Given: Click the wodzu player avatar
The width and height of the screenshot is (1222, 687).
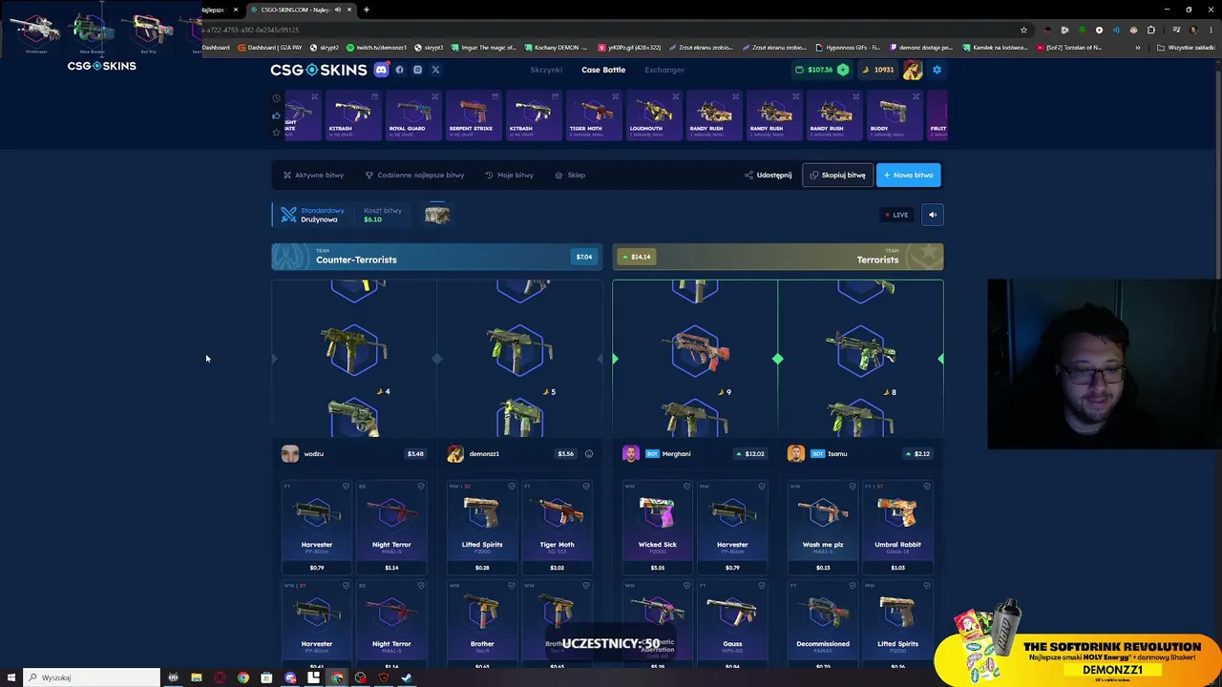Looking at the screenshot, I should (x=290, y=454).
